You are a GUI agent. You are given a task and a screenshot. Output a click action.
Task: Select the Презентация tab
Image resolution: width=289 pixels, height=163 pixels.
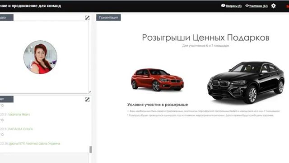108,17
